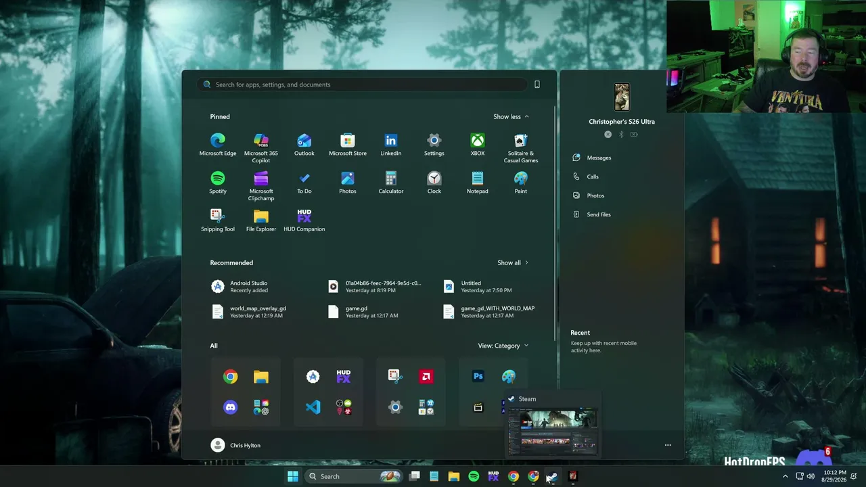
Task: Open recommended file 01a04b86-feec-7964-9e5d
Action: click(x=373, y=286)
